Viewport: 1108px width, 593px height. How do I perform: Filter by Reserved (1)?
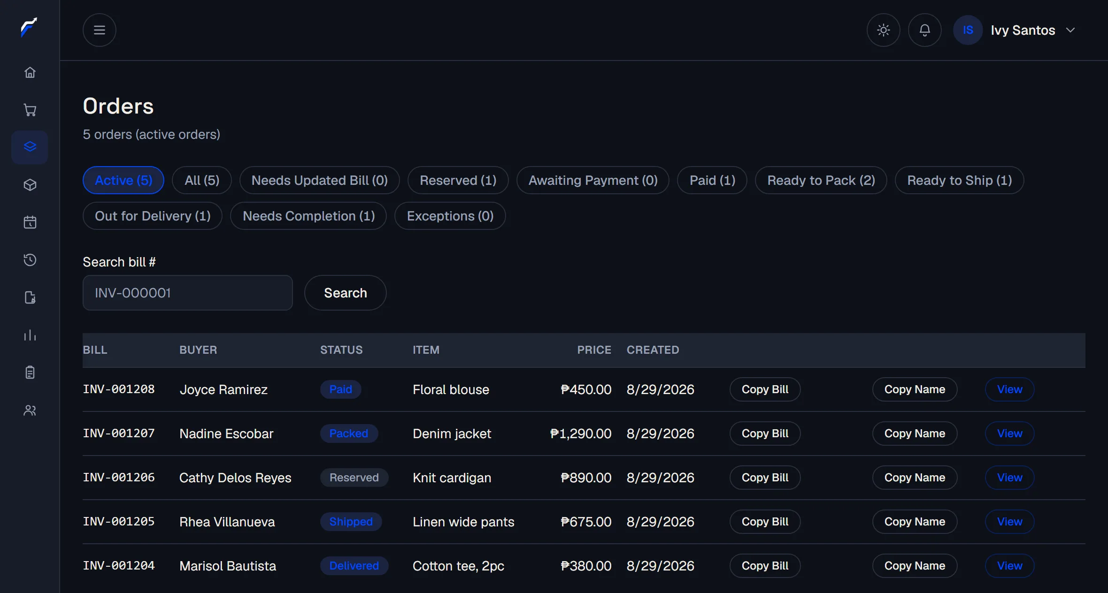pyautogui.click(x=458, y=180)
